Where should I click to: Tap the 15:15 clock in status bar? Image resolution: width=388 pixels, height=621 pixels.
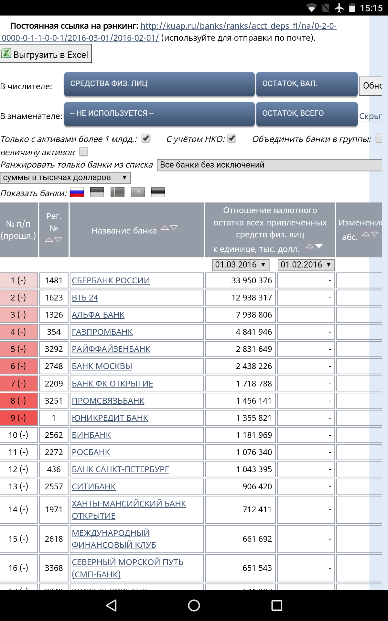point(371,8)
